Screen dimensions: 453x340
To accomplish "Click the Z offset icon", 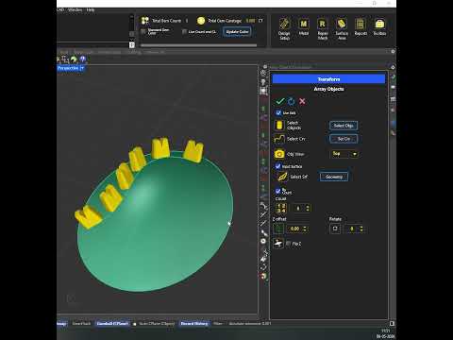I will [278, 229].
